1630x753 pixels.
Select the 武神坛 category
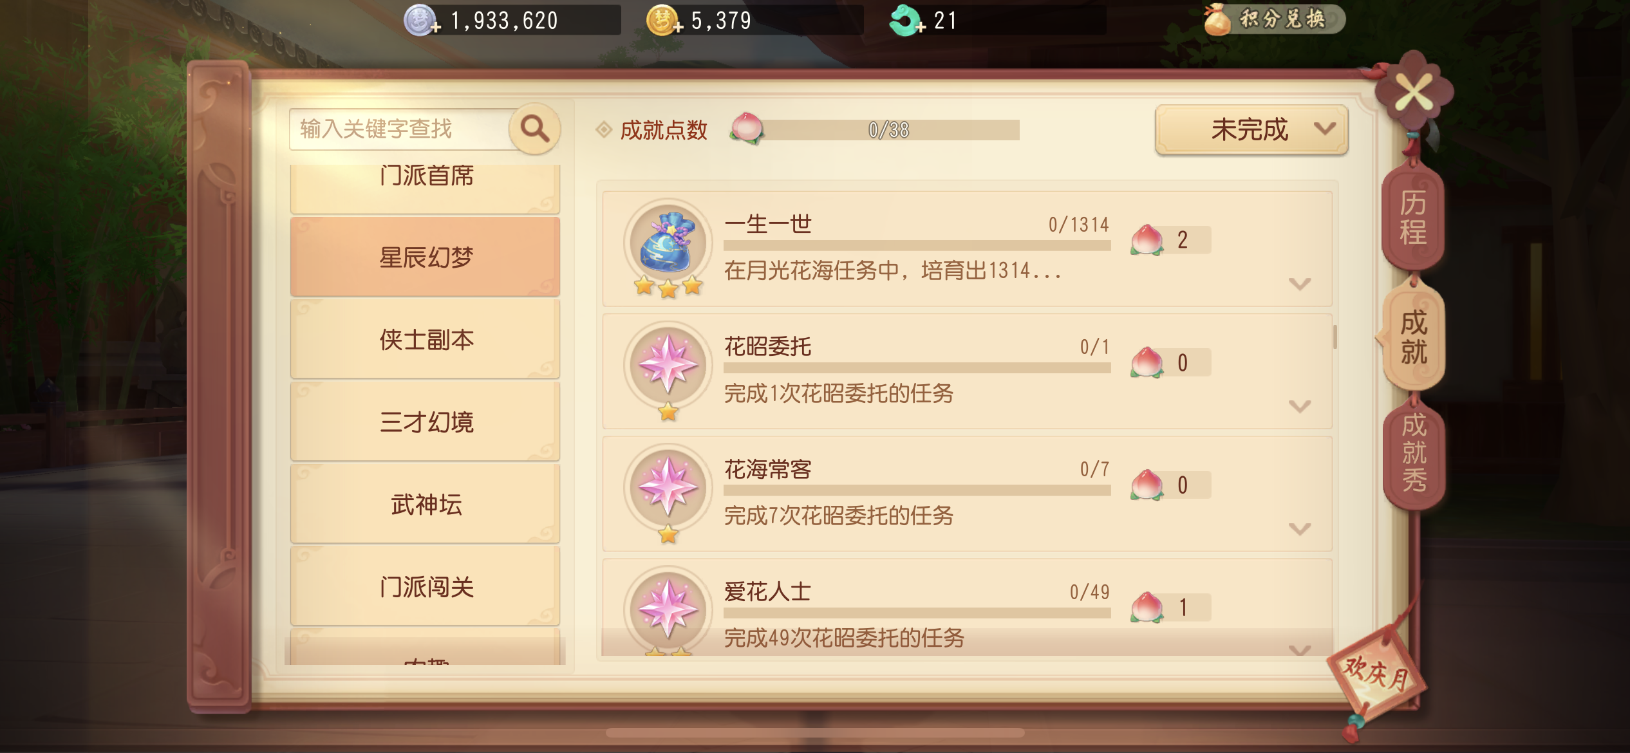[426, 504]
